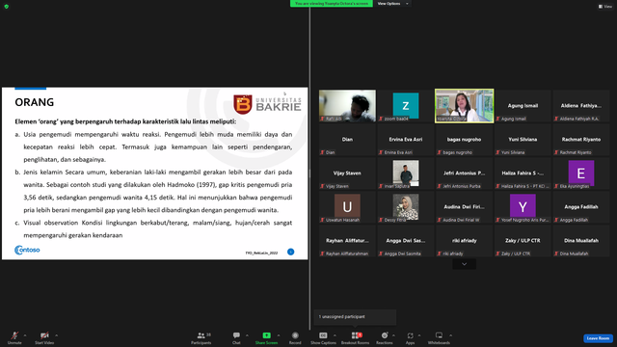This screenshot has height=347, width=617.
Task: Expand chat options arrow beside Chat
Action: point(247,335)
